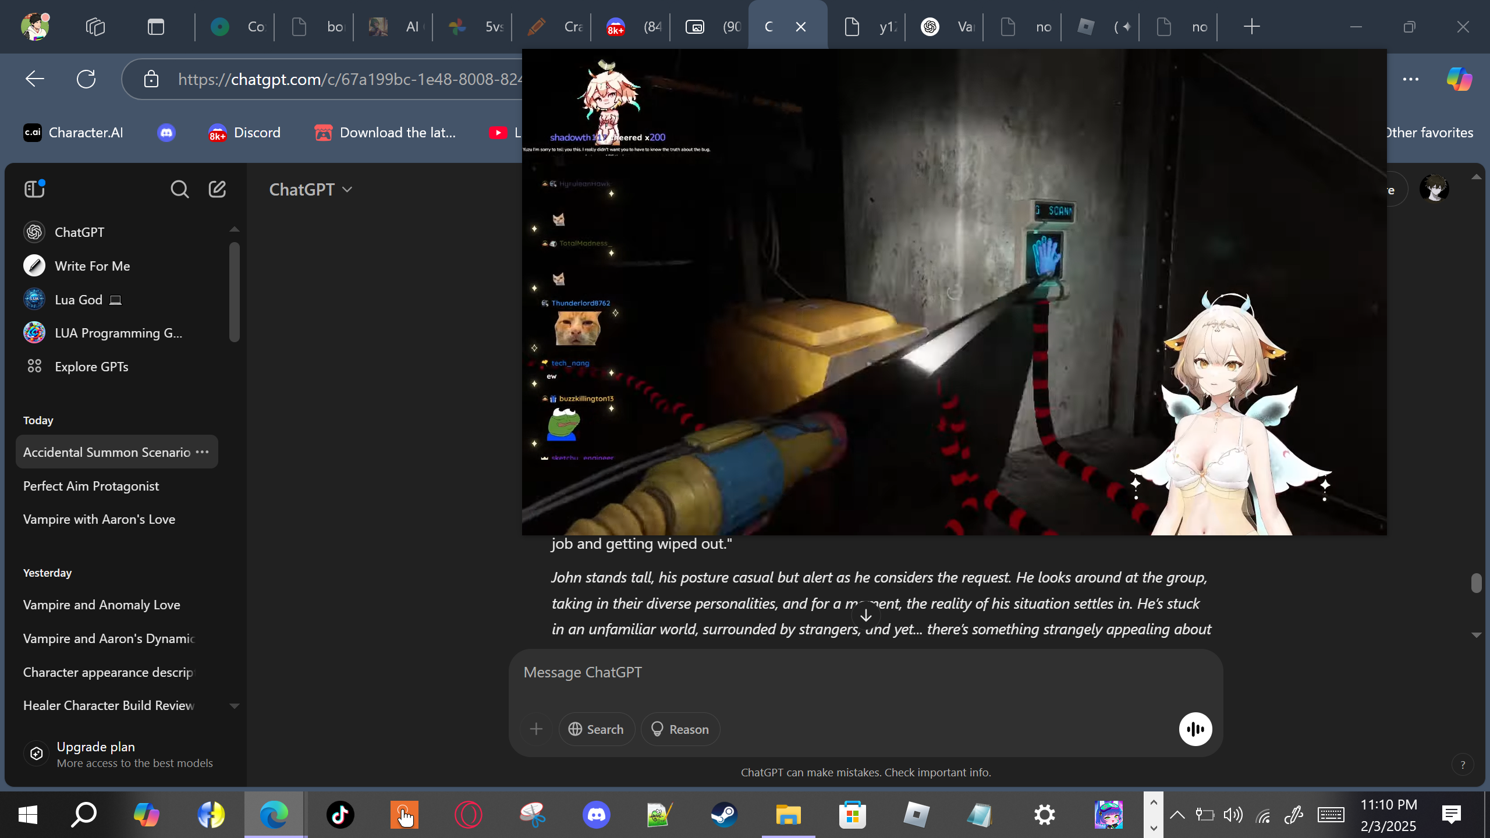Click the chat page scrollbar thumb
This screenshot has height=838, width=1490.
coord(1477,583)
